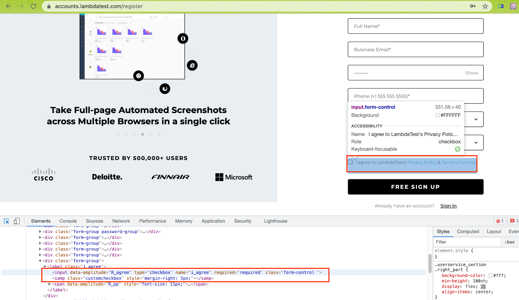Open the Terms of Service link
Screen dimensions: 519x300
point(459,162)
